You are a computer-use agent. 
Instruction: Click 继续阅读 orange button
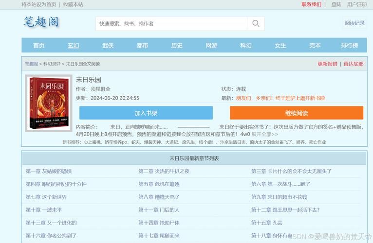[x=297, y=113]
